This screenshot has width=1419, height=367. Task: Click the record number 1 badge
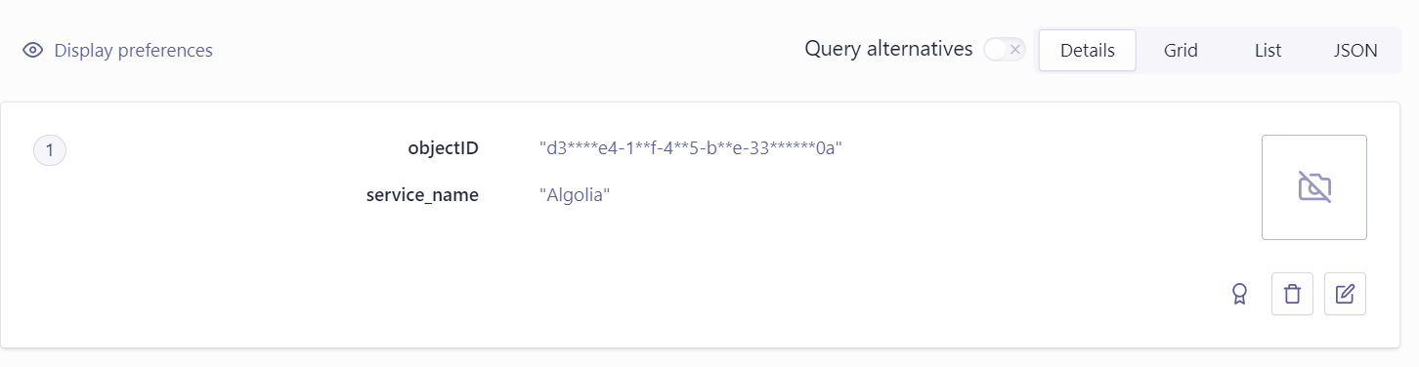coord(50,150)
